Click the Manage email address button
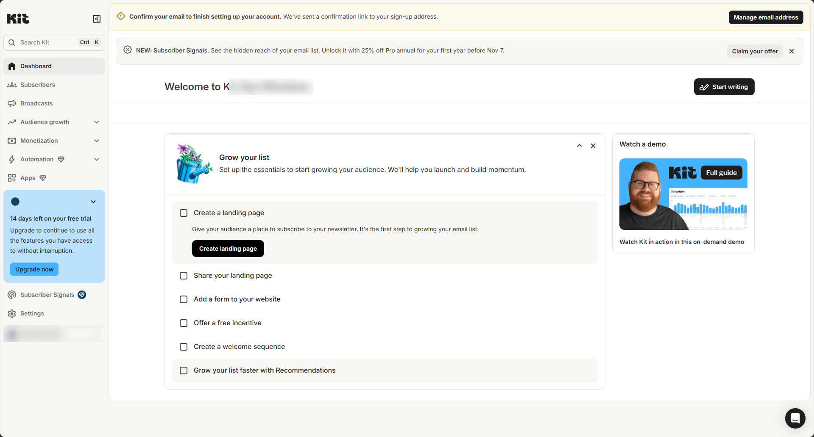The image size is (814, 437). 766,17
